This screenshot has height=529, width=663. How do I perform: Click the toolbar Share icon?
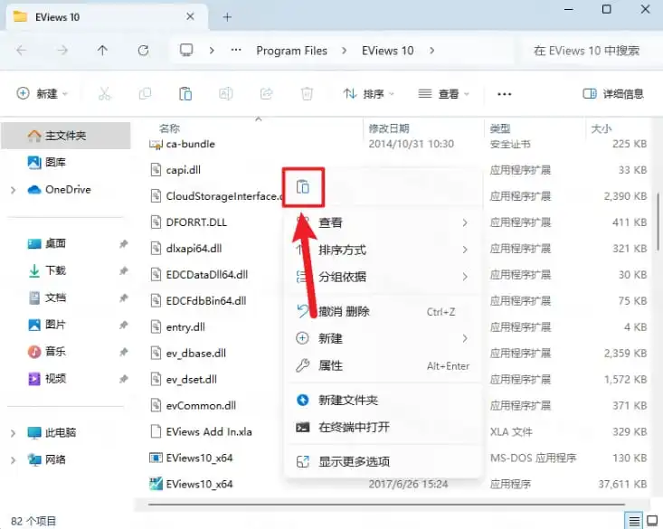(x=267, y=93)
